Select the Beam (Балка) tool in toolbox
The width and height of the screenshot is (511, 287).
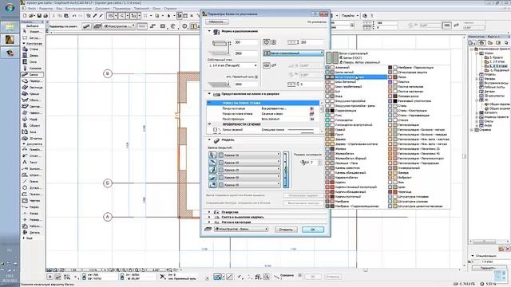(32, 74)
